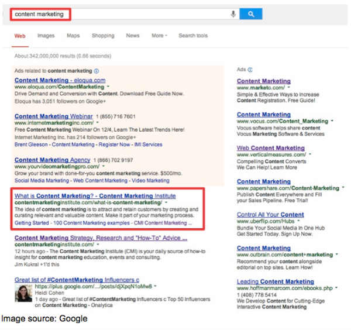Viewport: 351px width, 330px height.
Task: Open Search tools
Action: click(193, 36)
